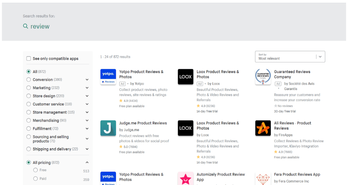Click the grey No reviews star

(x=276, y=106)
